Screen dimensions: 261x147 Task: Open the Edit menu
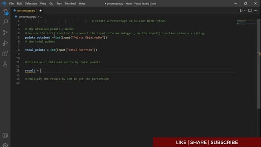19,4
